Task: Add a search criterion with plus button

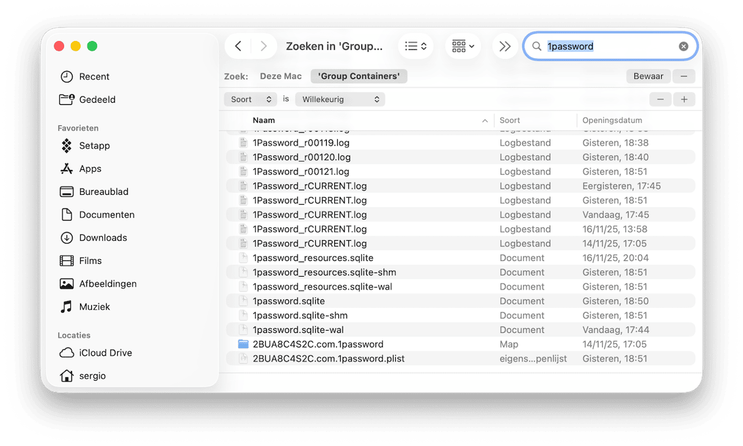Action: click(x=684, y=99)
